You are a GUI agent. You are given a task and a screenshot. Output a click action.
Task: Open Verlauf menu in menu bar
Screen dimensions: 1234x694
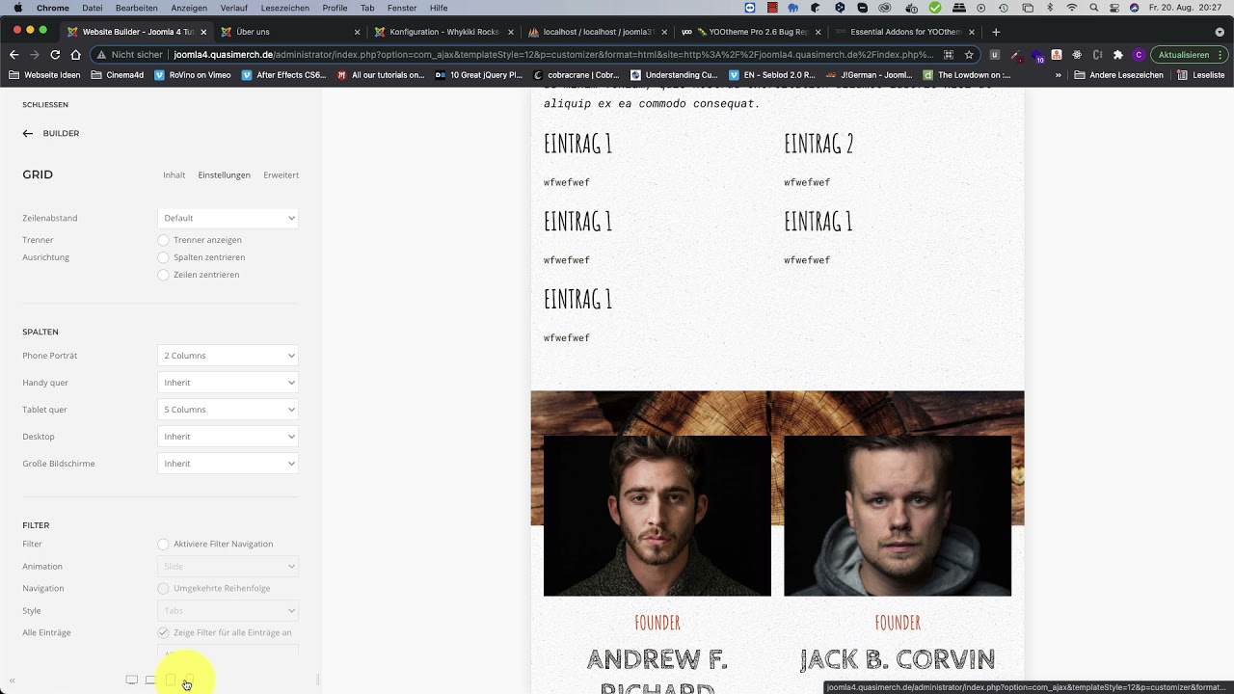233,8
